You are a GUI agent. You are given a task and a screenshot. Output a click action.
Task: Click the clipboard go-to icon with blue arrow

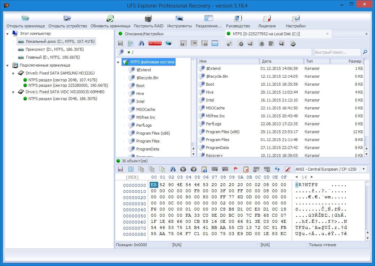coord(204,169)
